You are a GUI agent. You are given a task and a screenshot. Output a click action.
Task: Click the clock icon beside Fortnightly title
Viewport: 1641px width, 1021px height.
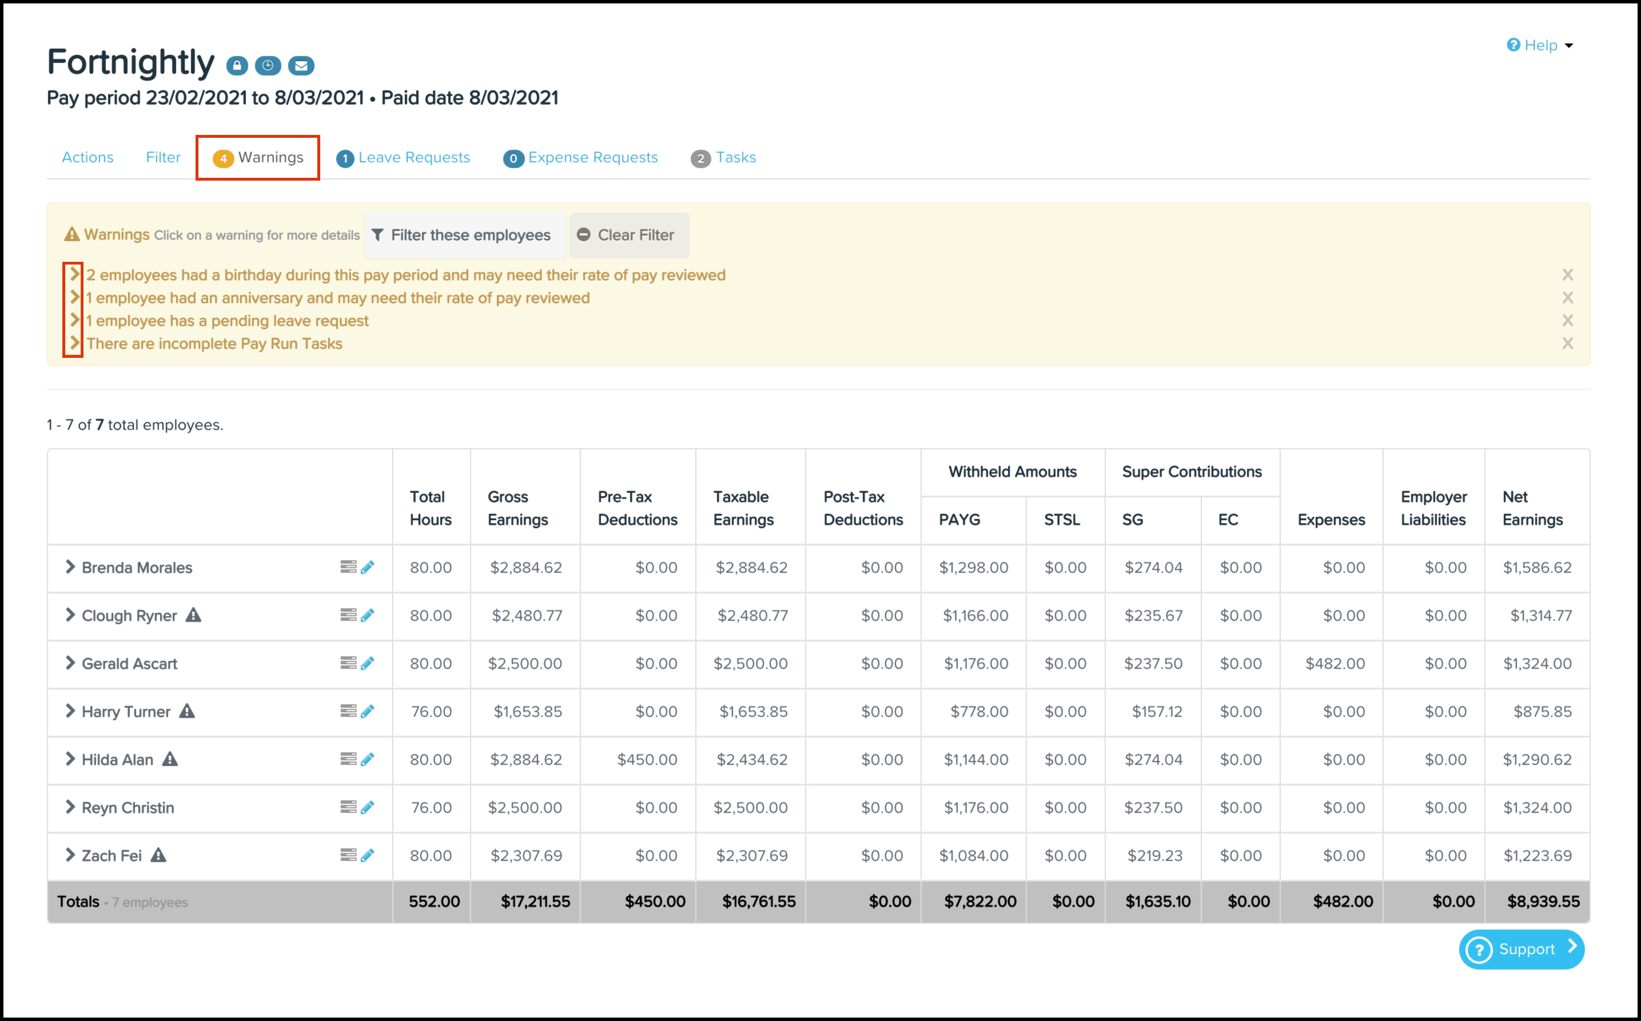(x=268, y=66)
